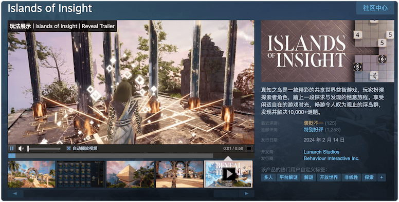Select the 开放世界 tag
Screen dimensions: 399x202
point(329,177)
